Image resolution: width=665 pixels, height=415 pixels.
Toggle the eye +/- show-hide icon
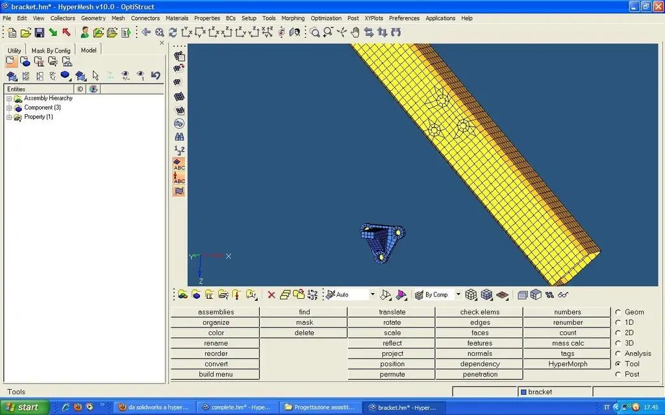[x=125, y=76]
